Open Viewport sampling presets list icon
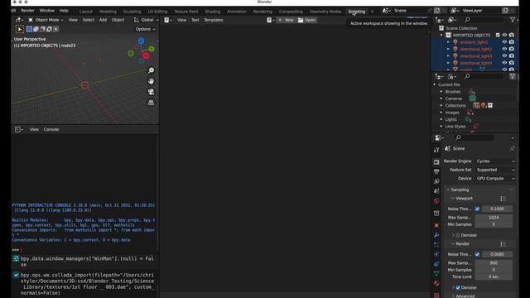 coord(503,199)
